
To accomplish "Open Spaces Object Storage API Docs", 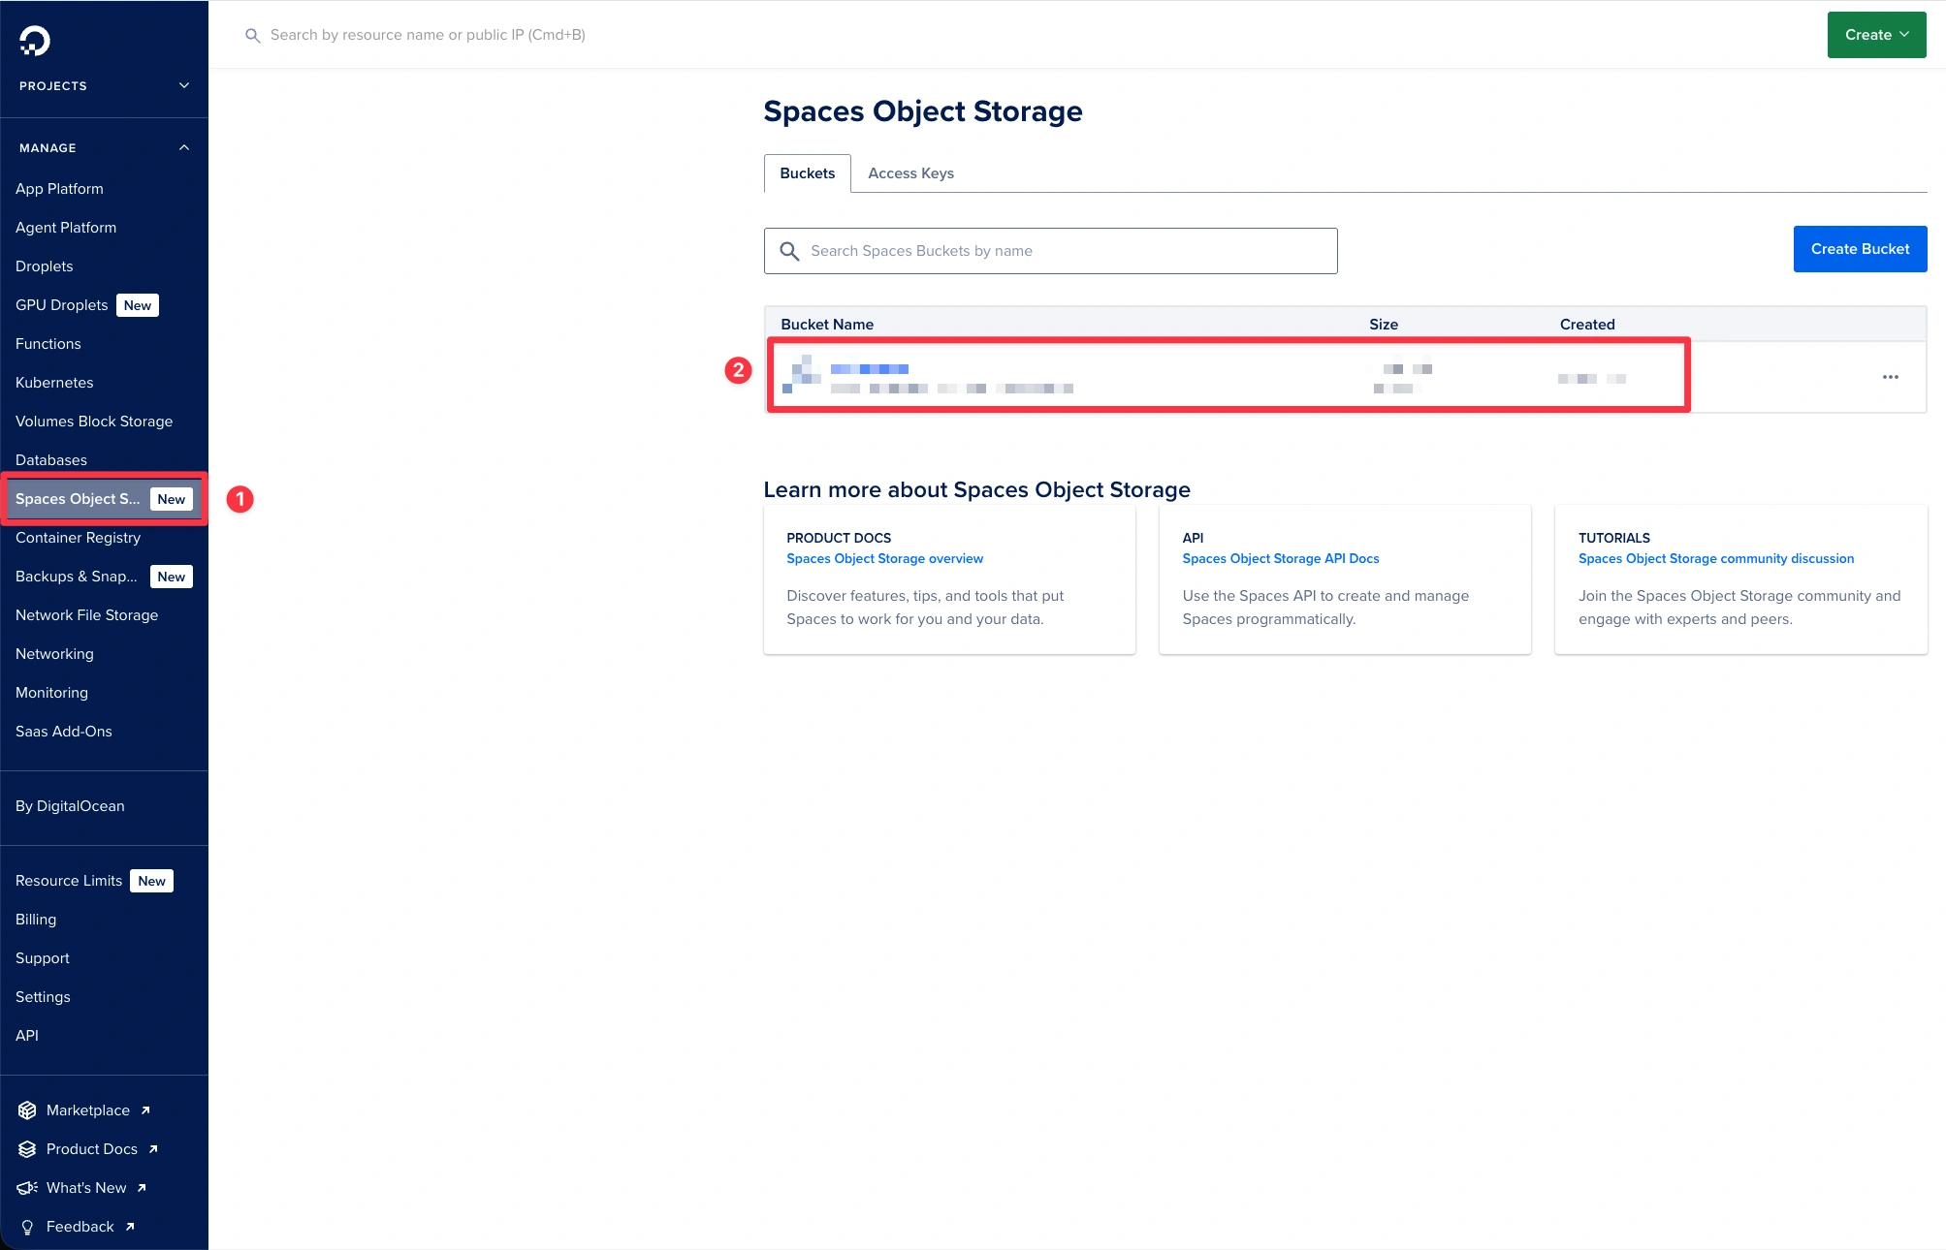I will pos(1280,558).
